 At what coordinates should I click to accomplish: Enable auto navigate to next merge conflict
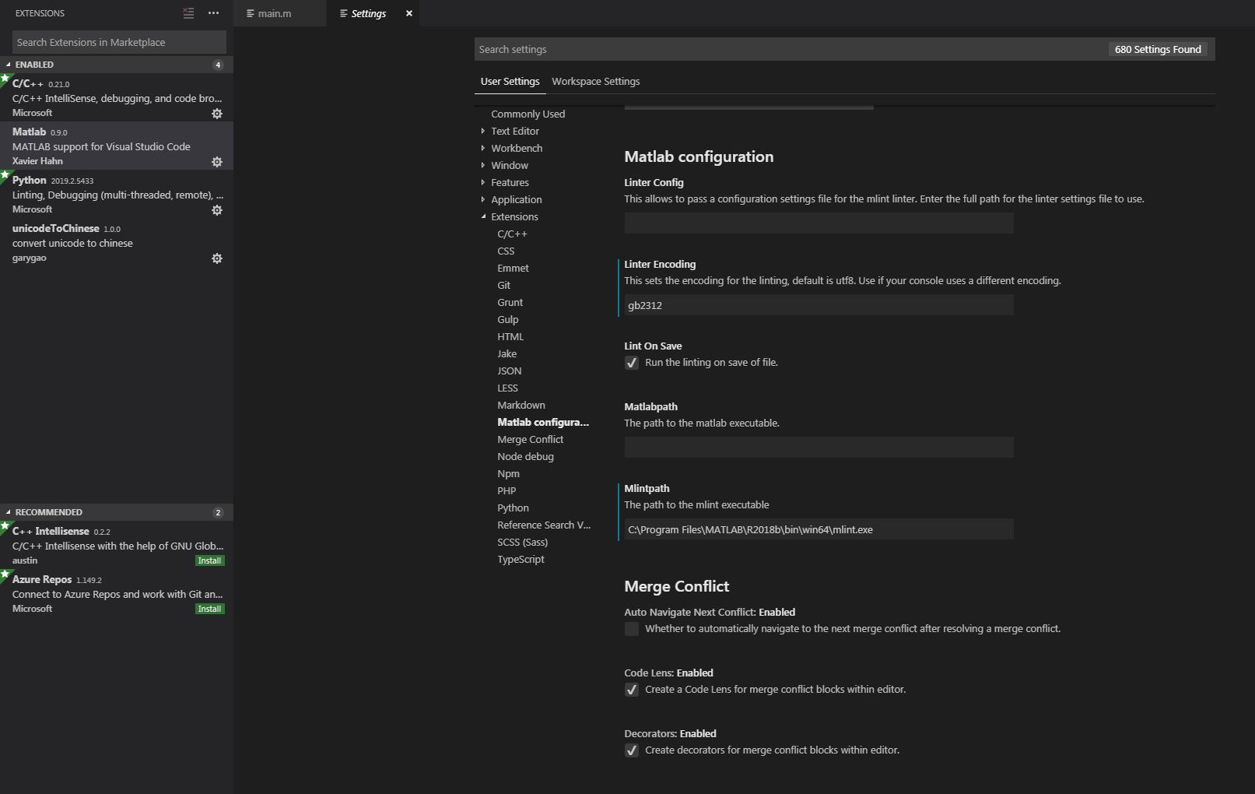(631, 628)
